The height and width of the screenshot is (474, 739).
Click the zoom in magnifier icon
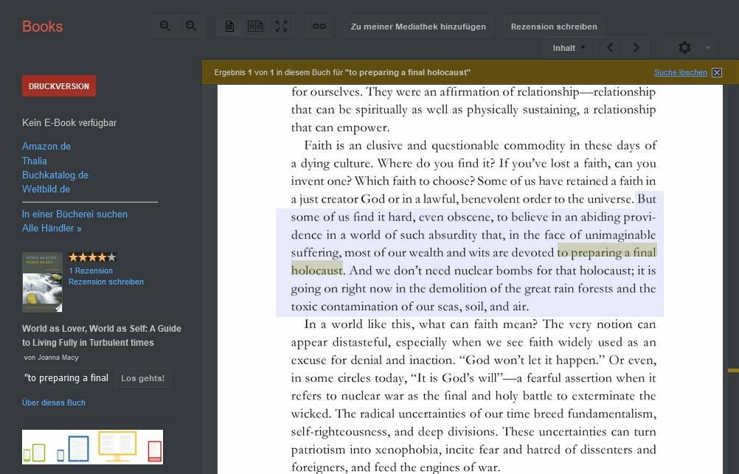coord(165,27)
